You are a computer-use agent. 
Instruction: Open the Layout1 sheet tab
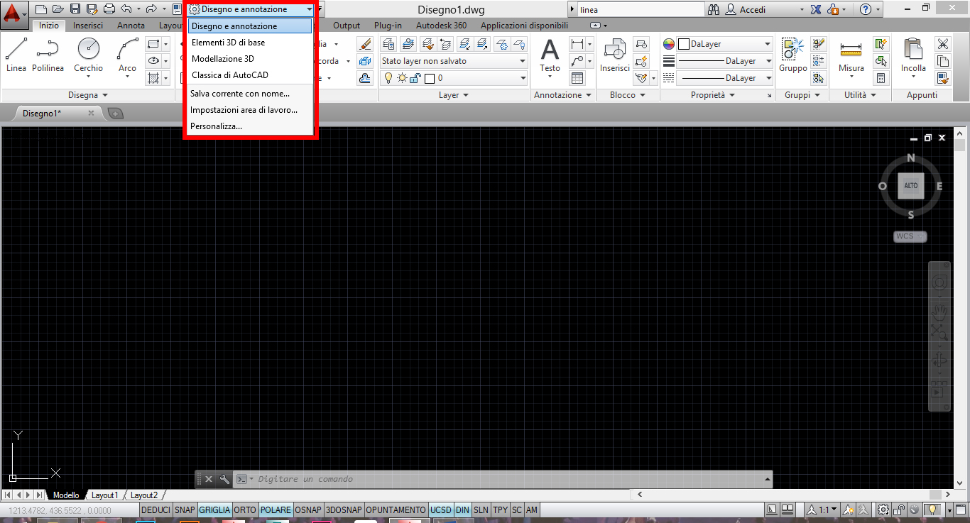[x=105, y=495]
